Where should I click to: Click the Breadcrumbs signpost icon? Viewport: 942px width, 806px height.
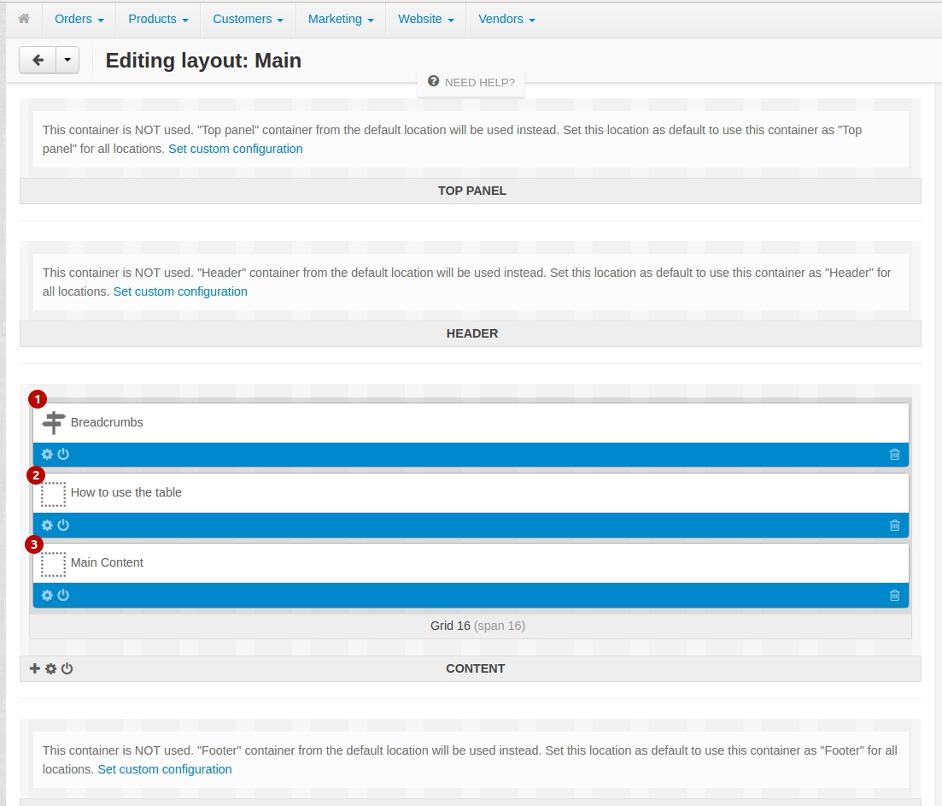coord(54,422)
